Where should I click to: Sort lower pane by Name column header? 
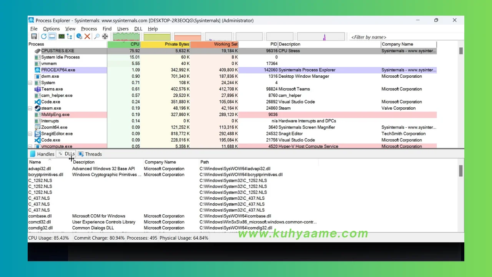tap(50, 162)
